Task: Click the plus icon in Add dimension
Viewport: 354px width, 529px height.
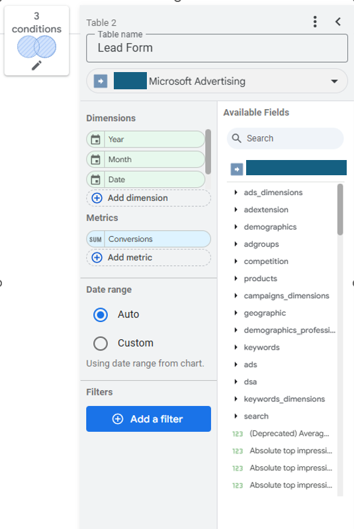Action: pyautogui.click(x=97, y=198)
